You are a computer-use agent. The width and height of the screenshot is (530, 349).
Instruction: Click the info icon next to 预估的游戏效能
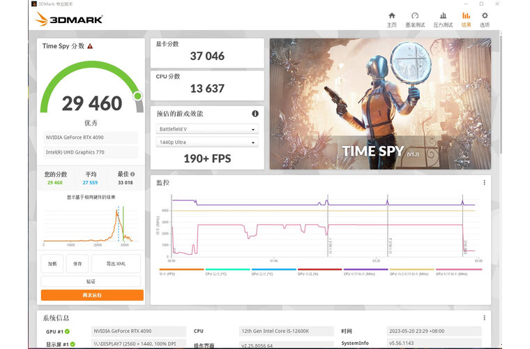(x=255, y=114)
